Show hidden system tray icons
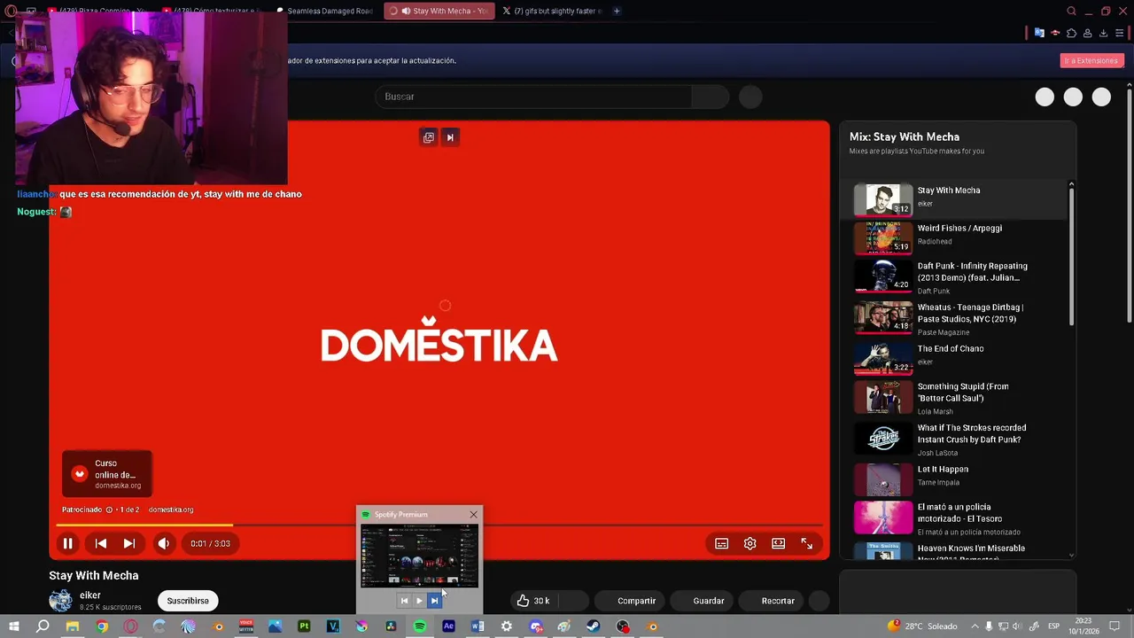This screenshot has width=1134, height=638. point(975,626)
